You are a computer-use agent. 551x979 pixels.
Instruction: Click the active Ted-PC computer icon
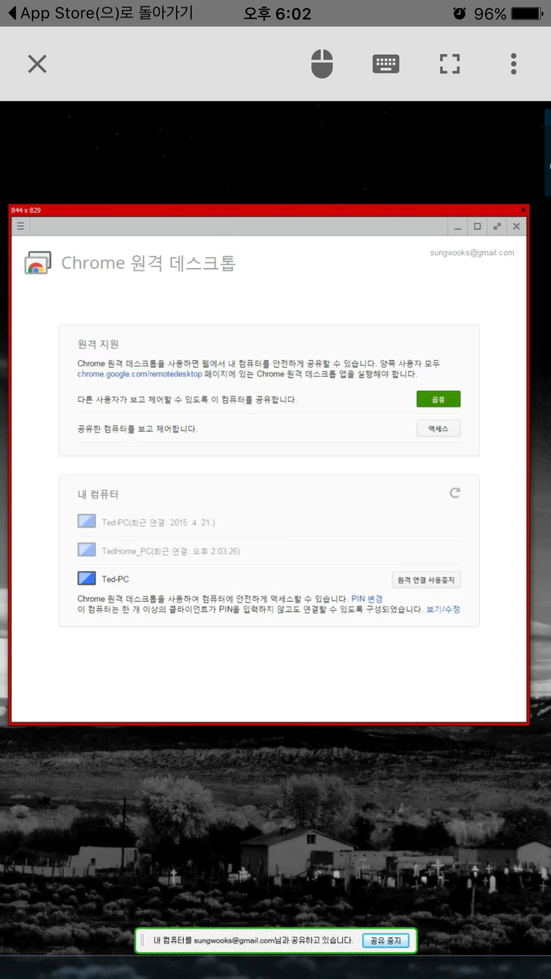pos(87,578)
